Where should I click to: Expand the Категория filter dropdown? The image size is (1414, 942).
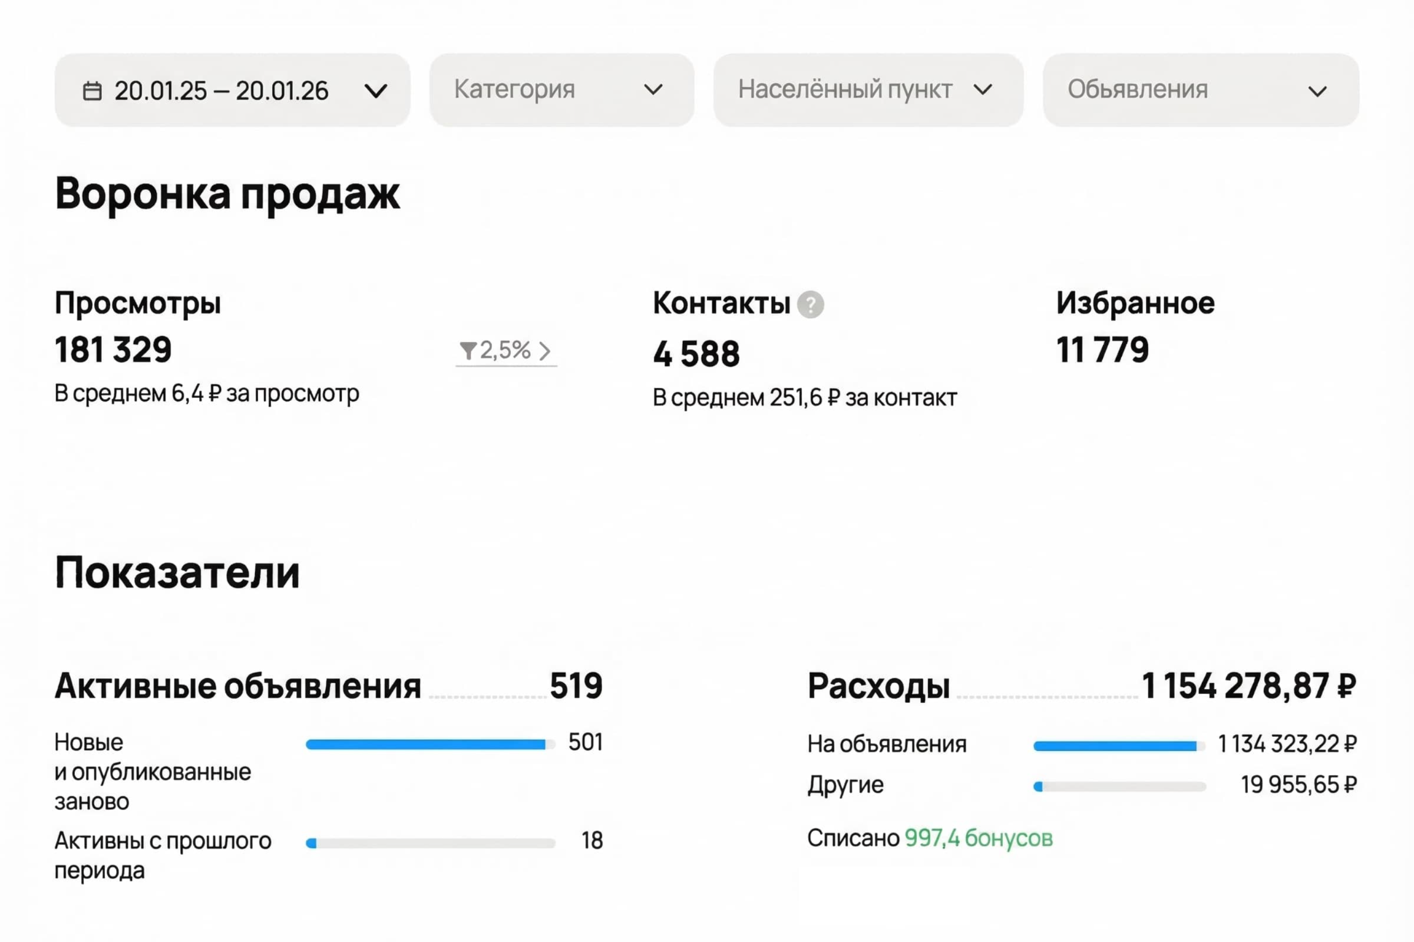tap(561, 90)
